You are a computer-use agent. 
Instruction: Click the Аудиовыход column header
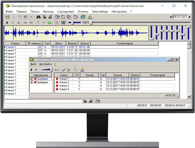click(41, 75)
